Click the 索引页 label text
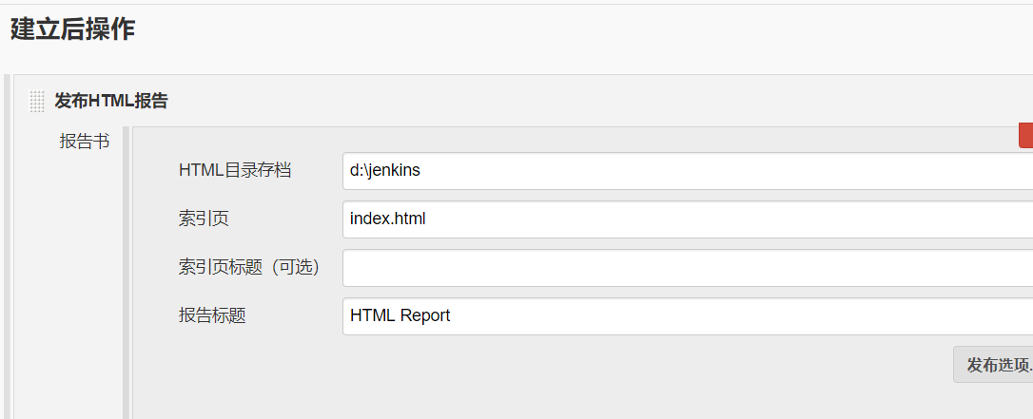Image resolution: width=1033 pixels, height=419 pixels. [x=204, y=219]
